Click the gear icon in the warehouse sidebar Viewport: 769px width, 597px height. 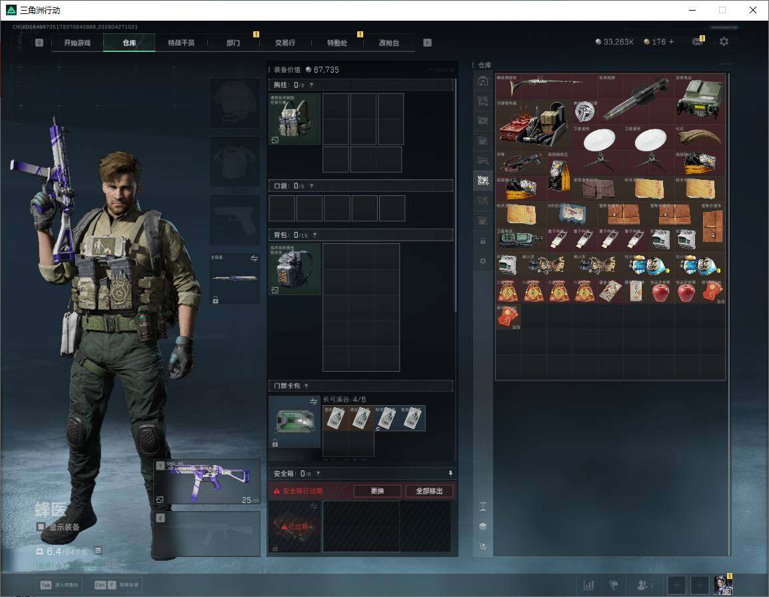tap(483, 261)
